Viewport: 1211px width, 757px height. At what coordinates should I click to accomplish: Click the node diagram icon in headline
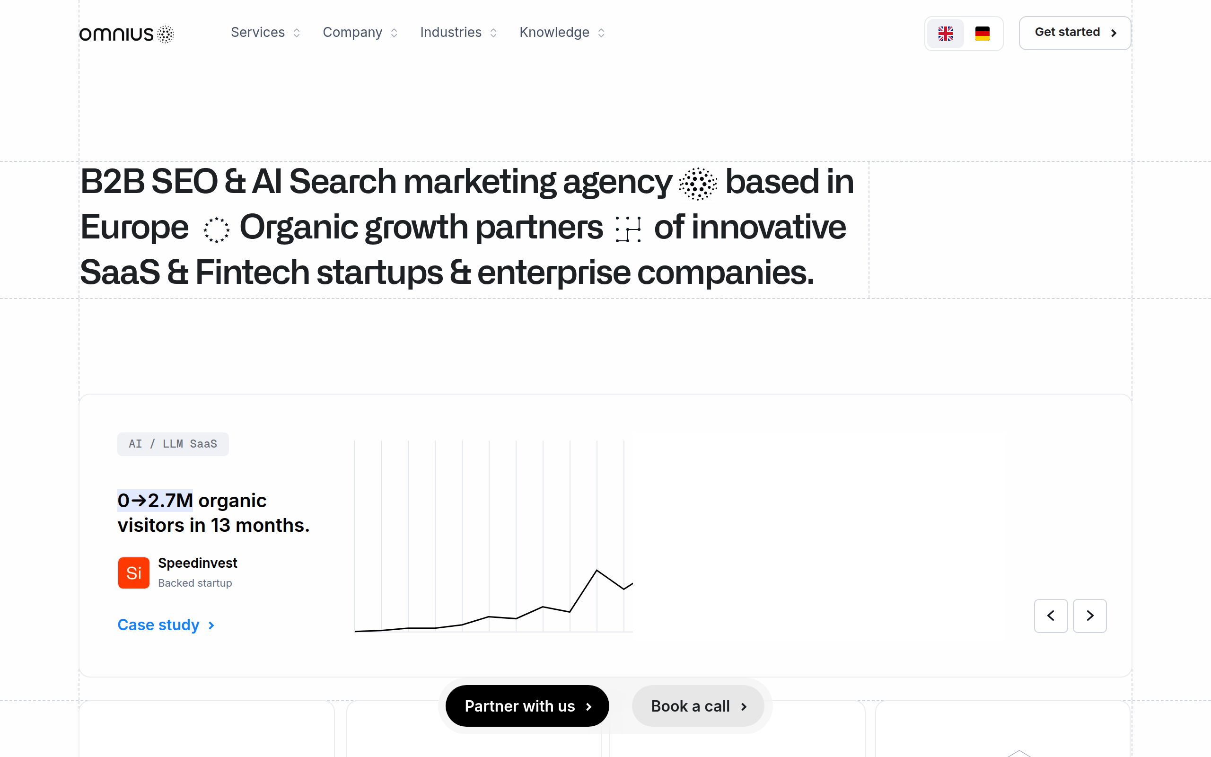pos(628,229)
